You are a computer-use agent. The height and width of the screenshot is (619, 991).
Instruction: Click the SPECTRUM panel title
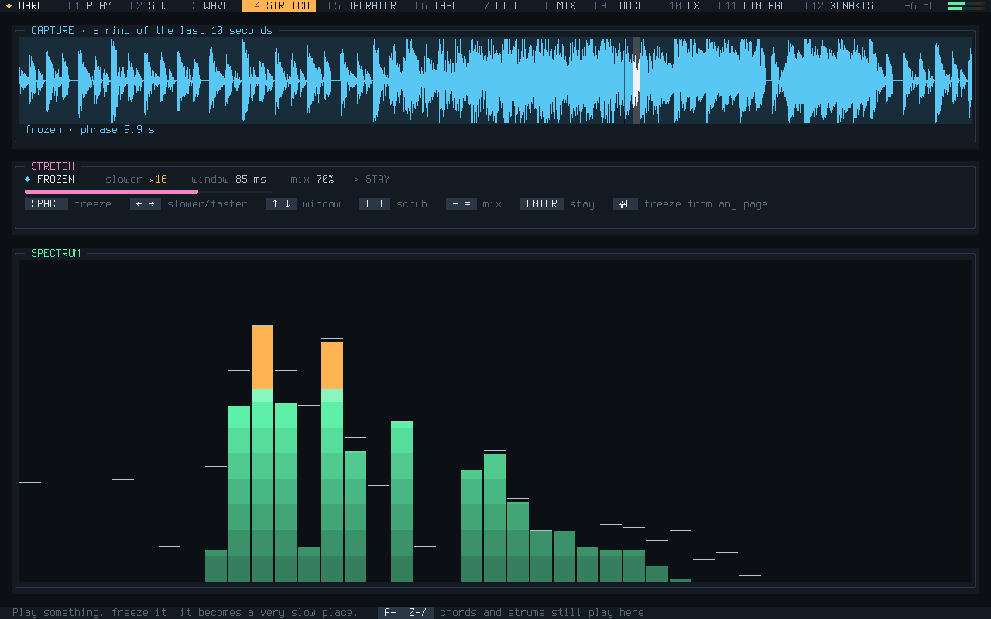click(56, 253)
